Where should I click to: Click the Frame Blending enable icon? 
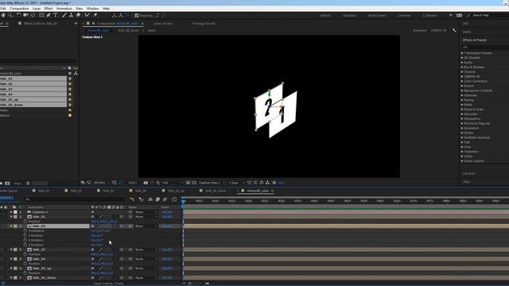pyautogui.click(x=157, y=199)
